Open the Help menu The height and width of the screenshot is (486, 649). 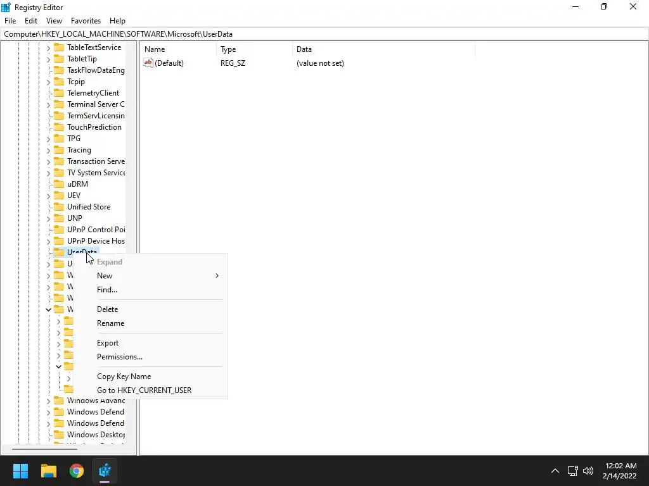117,21
